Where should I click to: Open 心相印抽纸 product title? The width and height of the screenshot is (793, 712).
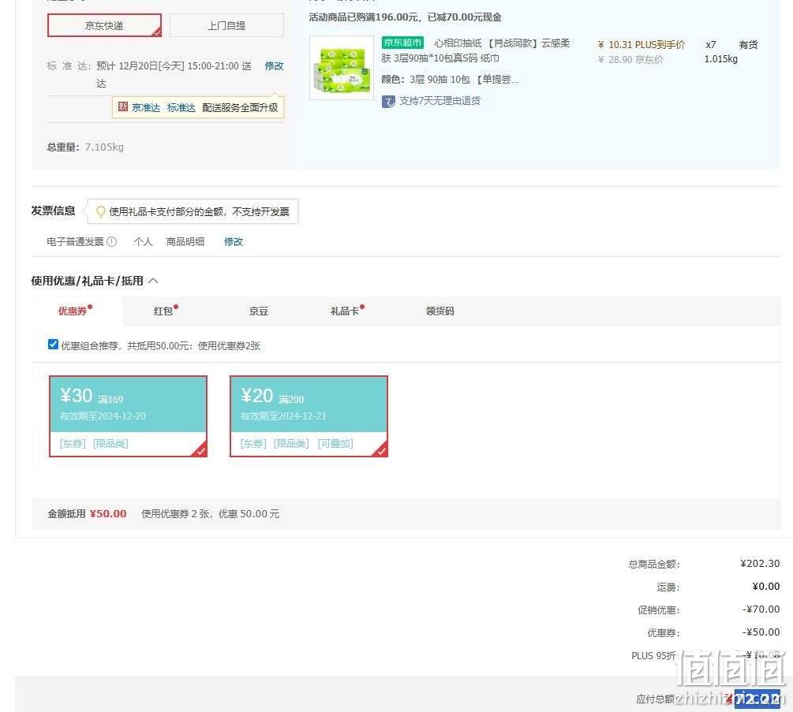click(476, 50)
